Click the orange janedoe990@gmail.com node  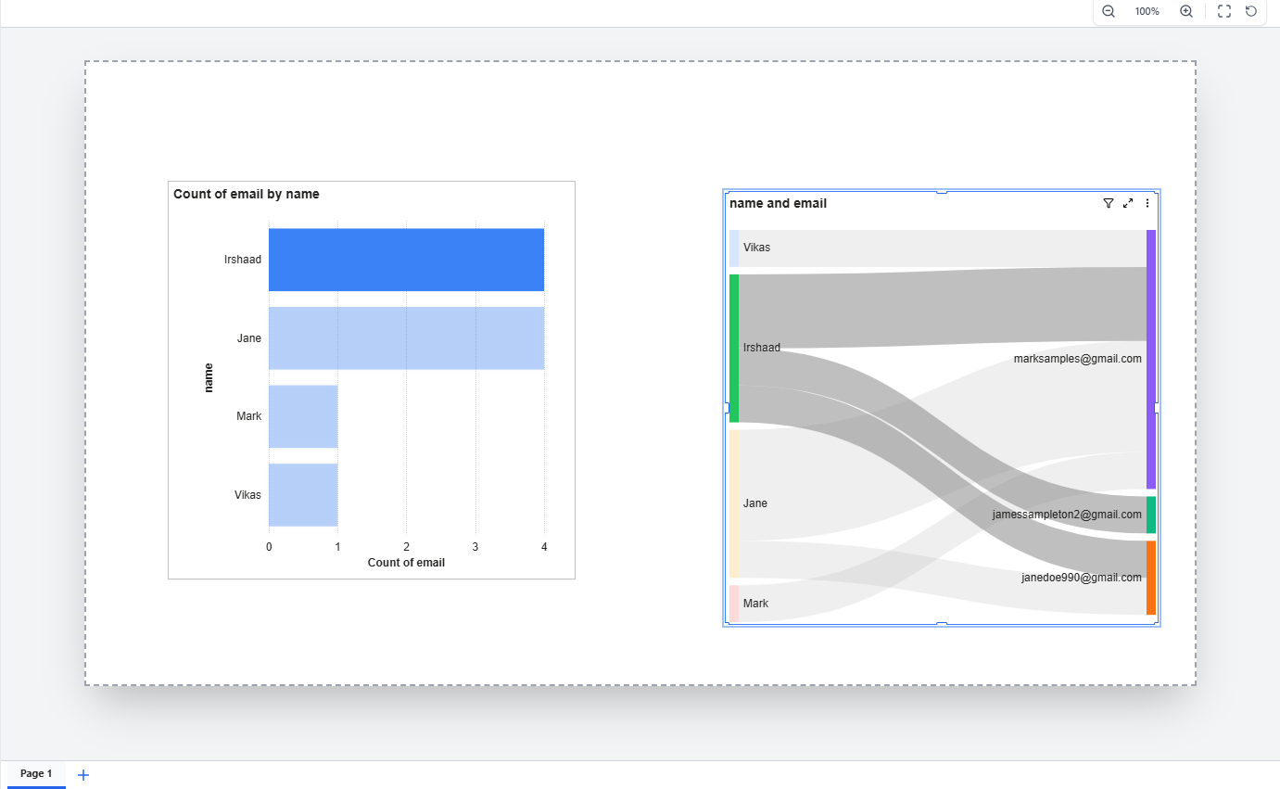1151,578
